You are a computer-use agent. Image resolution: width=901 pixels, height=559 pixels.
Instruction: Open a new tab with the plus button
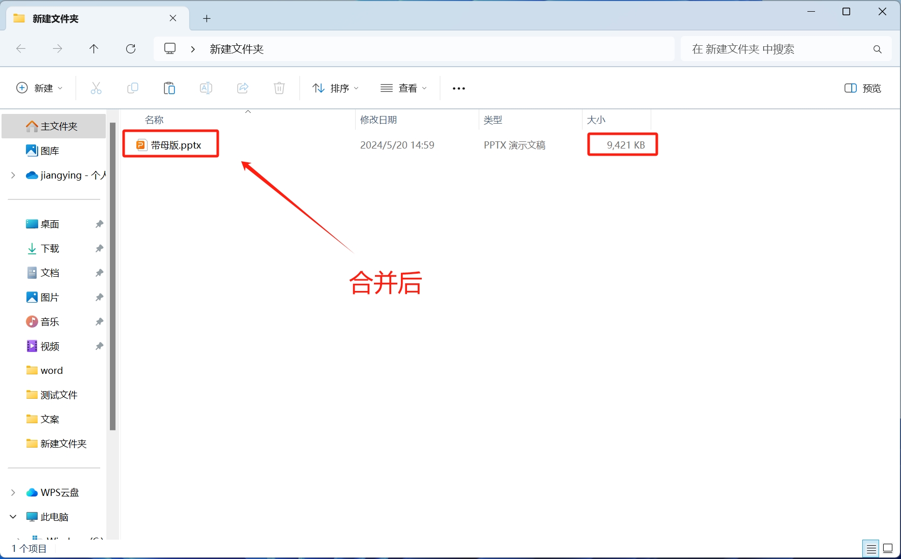click(x=207, y=18)
